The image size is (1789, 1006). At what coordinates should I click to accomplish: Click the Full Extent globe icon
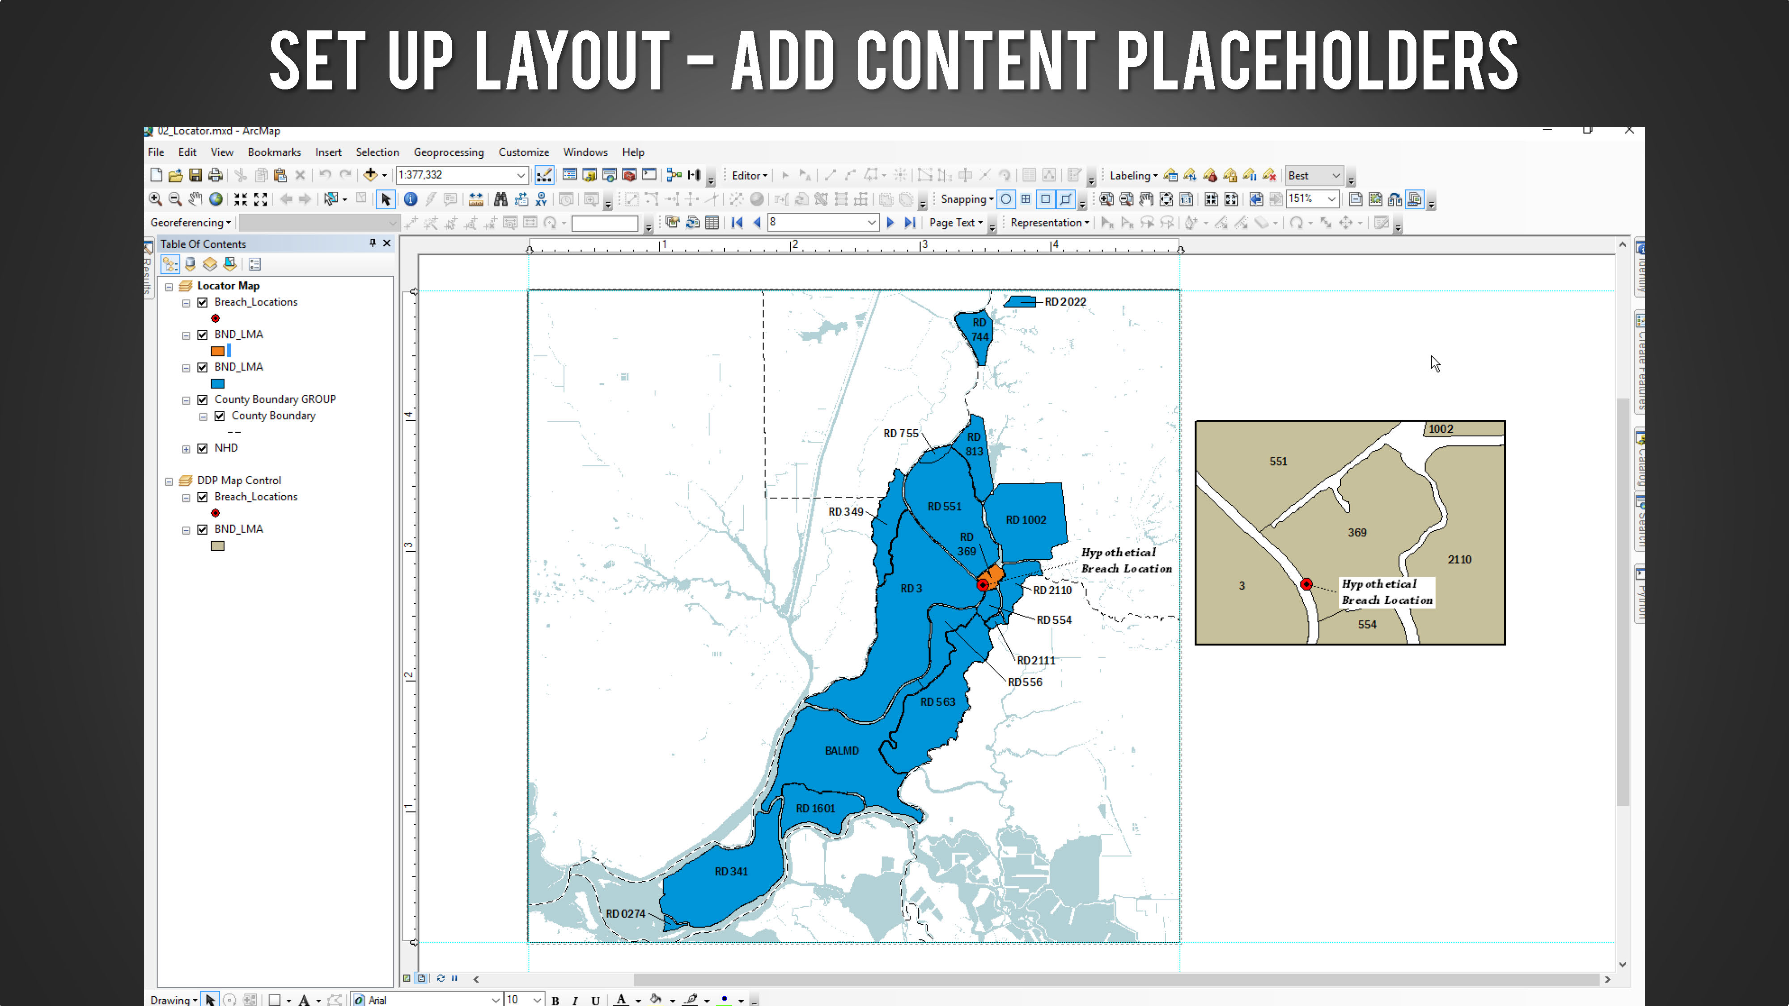(216, 199)
